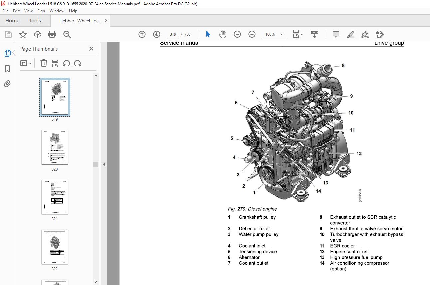Screen dimensions: 430x285
Task: Activate the selection arrow tool
Action: pyautogui.click(x=208, y=34)
